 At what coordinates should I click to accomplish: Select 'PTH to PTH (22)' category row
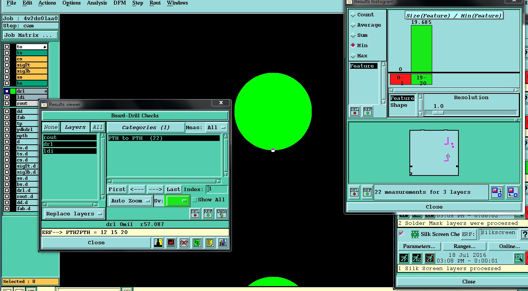164,138
